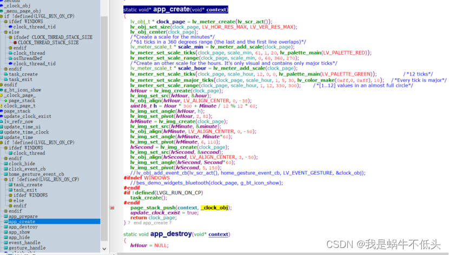Click the variable icon beside _clock_obj
The width and height of the screenshot is (449, 255).
click(x=2, y=6)
